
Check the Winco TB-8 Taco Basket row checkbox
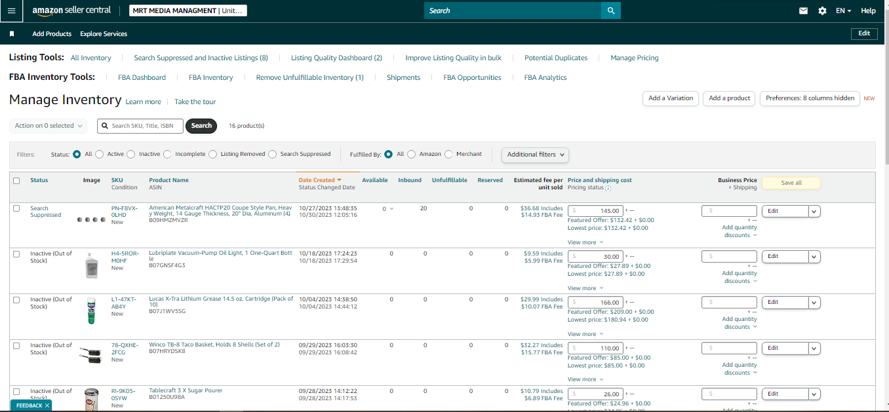(16, 345)
